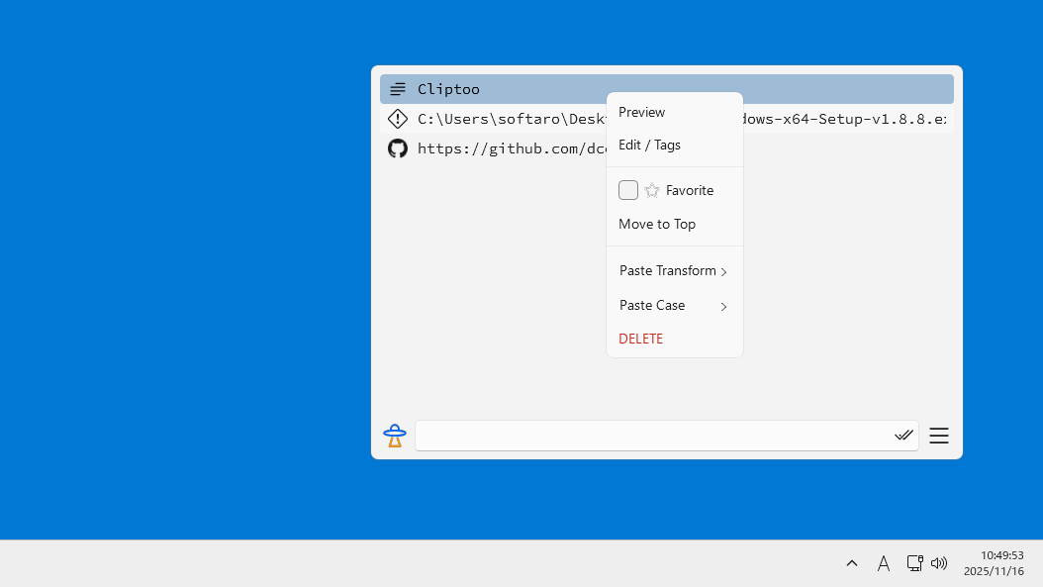Check the Favorite checkbox
This screenshot has height=587, width=1043.
(x=628, y=190)
